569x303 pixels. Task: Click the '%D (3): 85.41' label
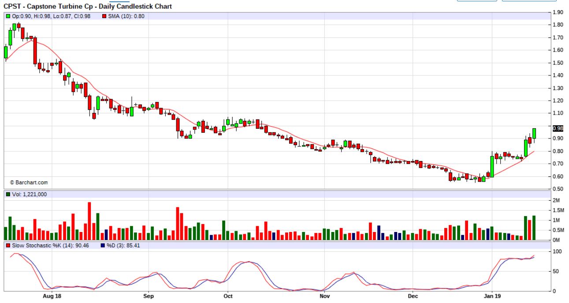pos(123,245)
